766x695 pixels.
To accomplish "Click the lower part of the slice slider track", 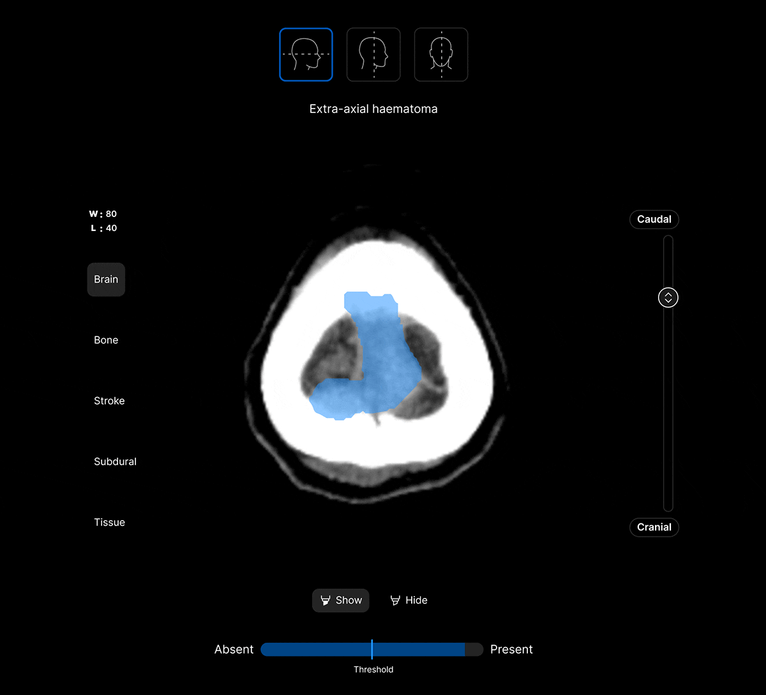I will [668, 447].
